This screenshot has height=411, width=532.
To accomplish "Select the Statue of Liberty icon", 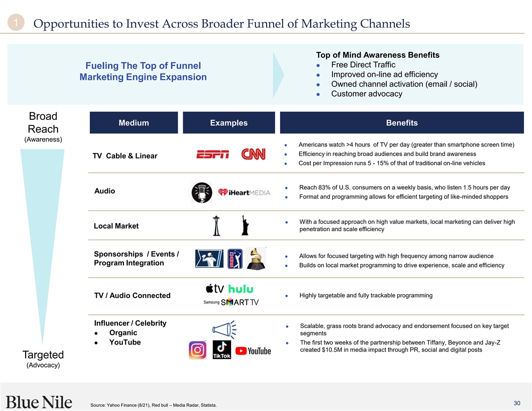I will coord(245,226).
